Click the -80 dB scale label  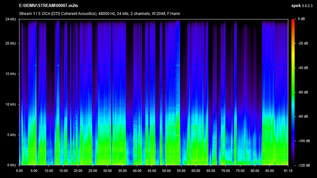pos(303,116)
